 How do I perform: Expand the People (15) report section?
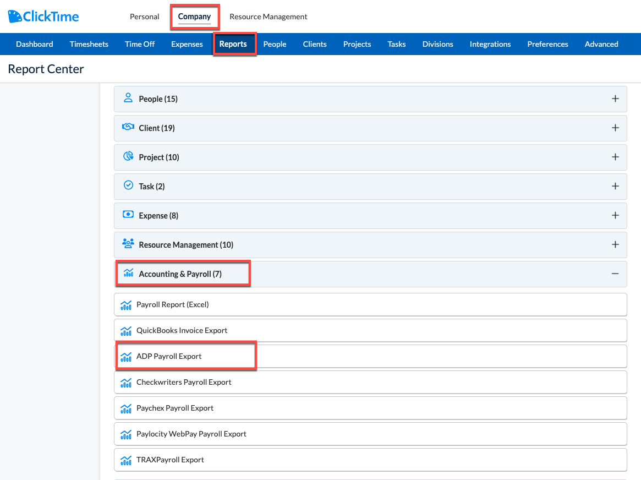(x=615, y=98)
